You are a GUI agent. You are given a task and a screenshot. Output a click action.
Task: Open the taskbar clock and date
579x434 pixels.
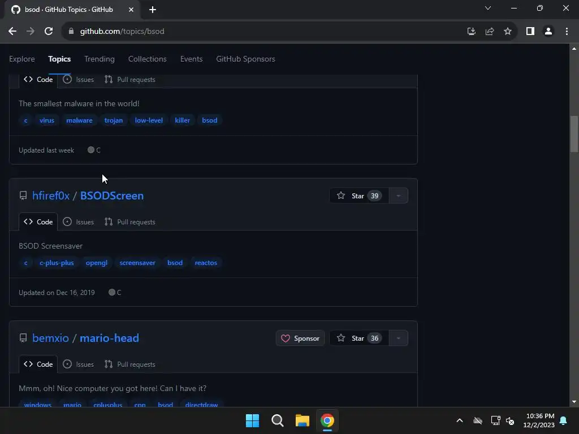pos(539,420)
